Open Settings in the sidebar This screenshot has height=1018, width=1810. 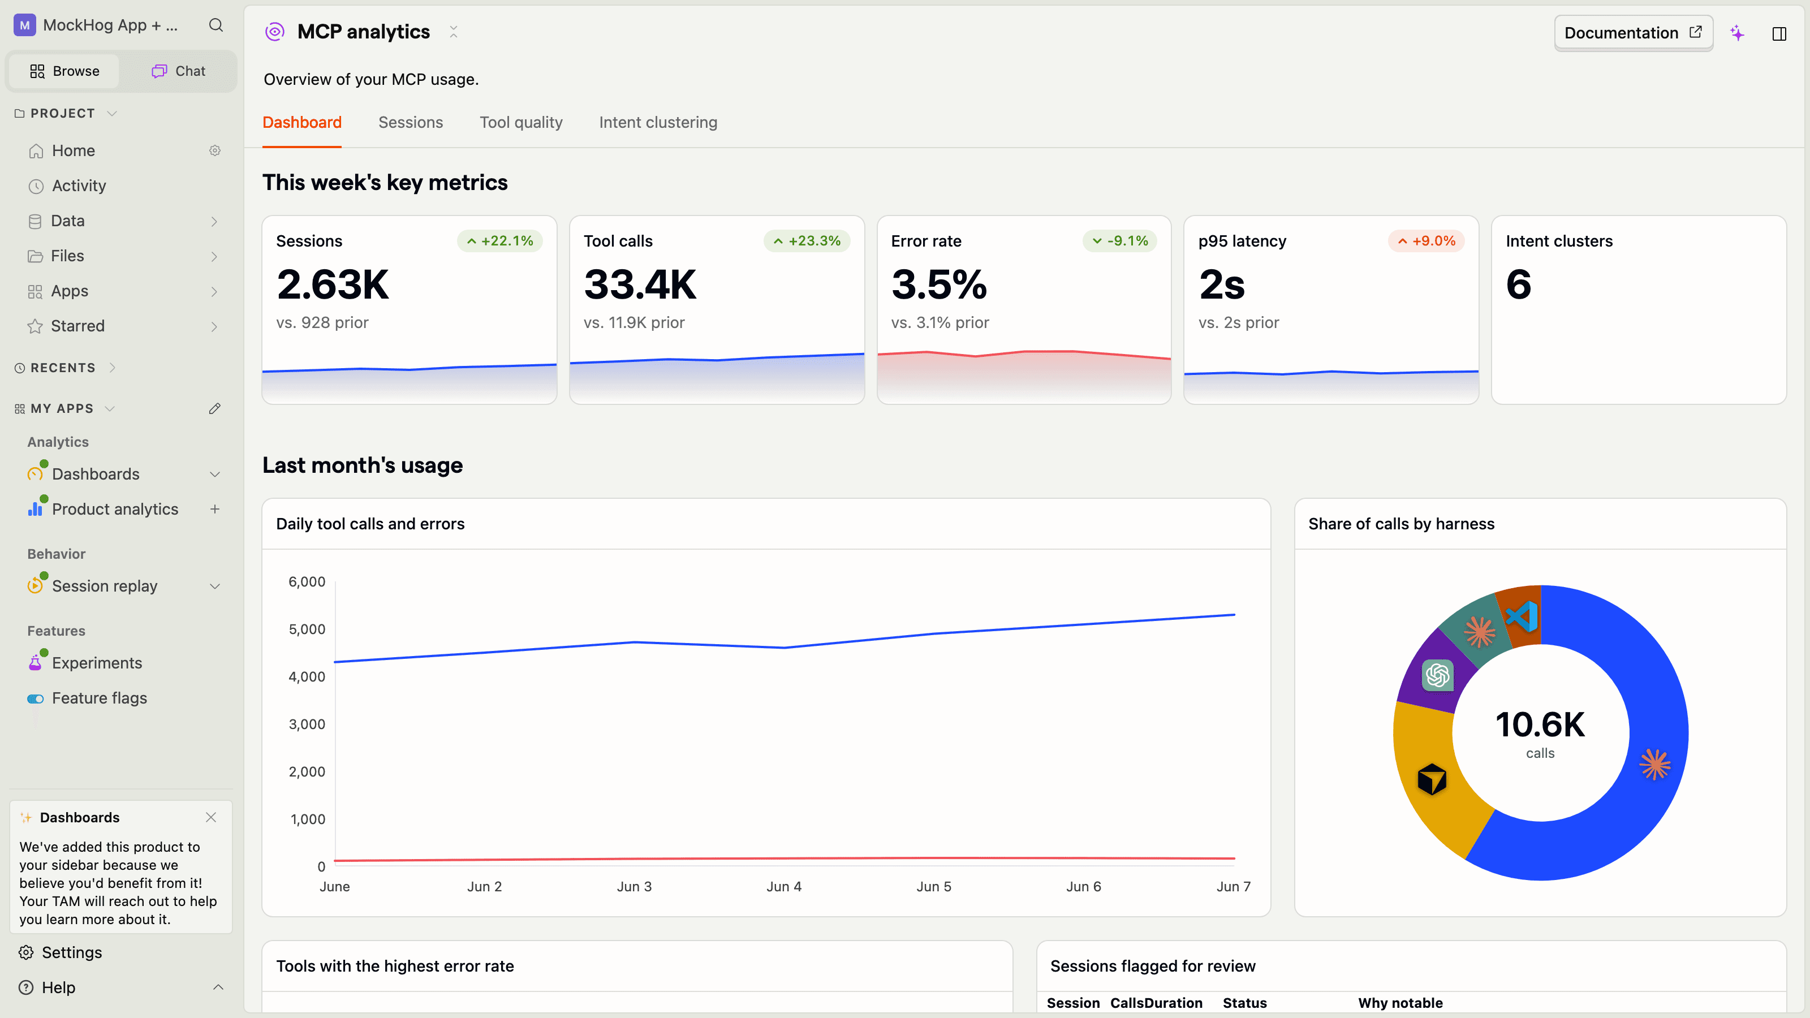pos(72,952)
